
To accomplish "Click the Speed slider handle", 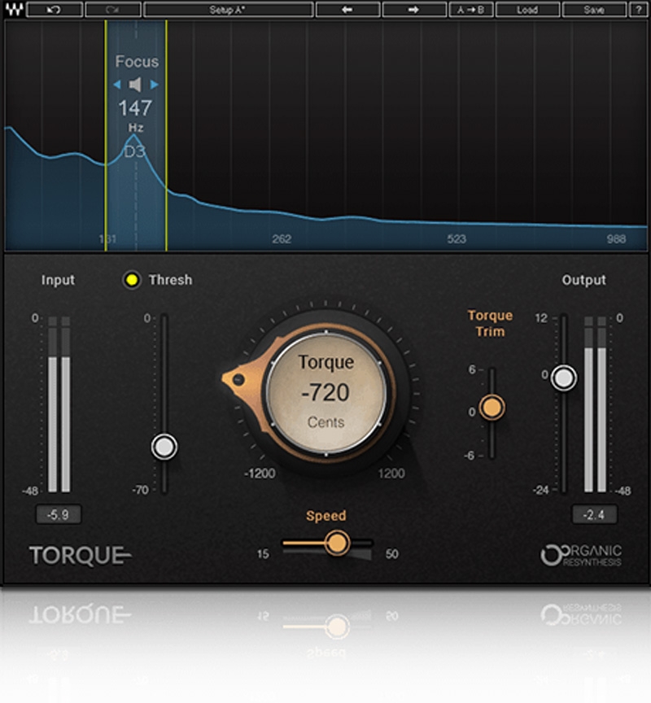I will 337,542.
